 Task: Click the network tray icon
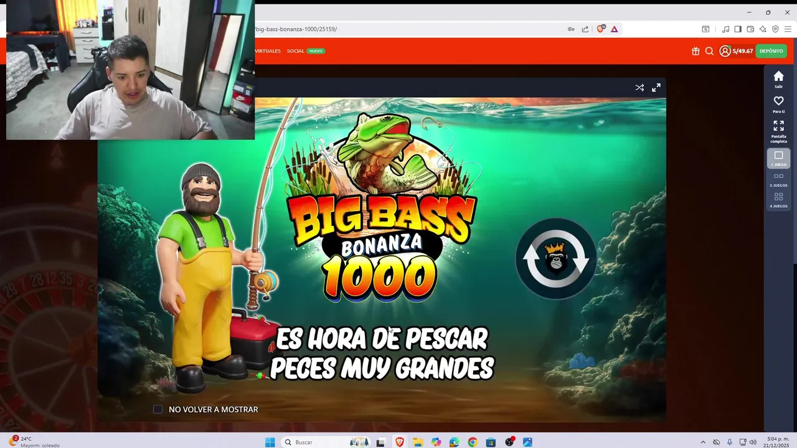point(742,442)
